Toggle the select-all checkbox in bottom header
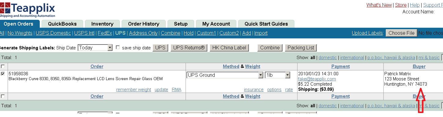This screenshot has height=117, width=443. tap(3, 96)
